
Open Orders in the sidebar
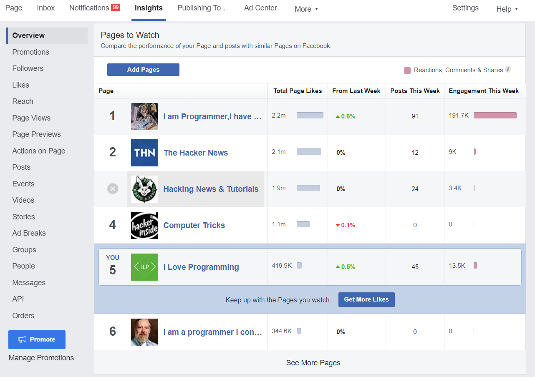(23, 316)
